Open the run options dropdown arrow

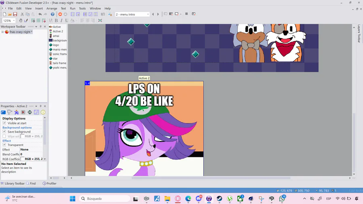click(x=181, y=14)
